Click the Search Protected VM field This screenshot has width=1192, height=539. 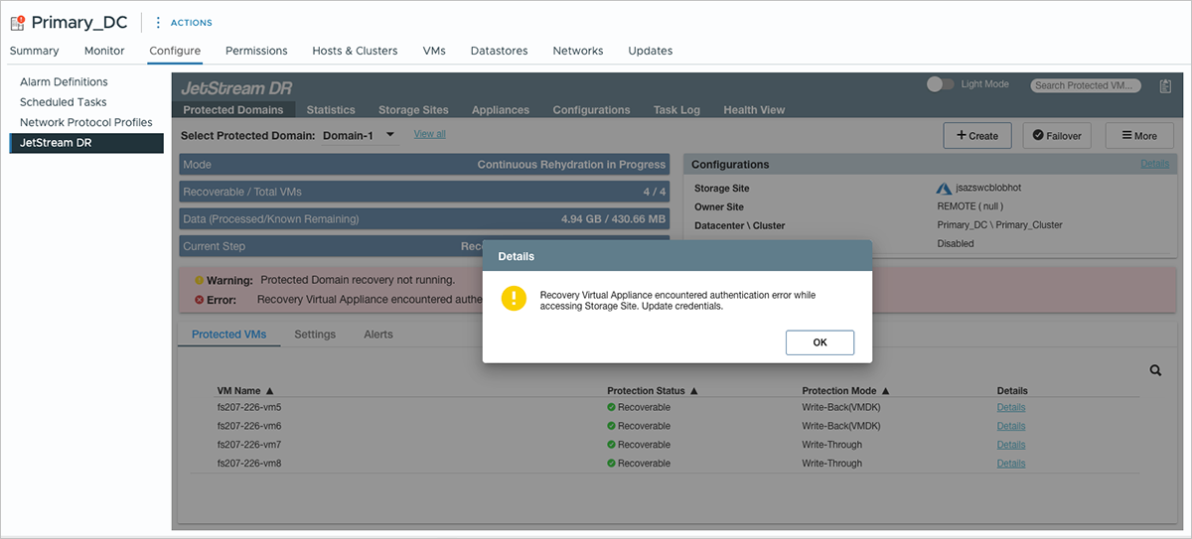click(1086, 85)
